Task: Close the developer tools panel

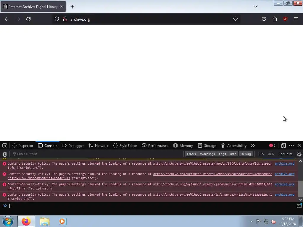Action: pyautogui.click(x=299, y=145)
